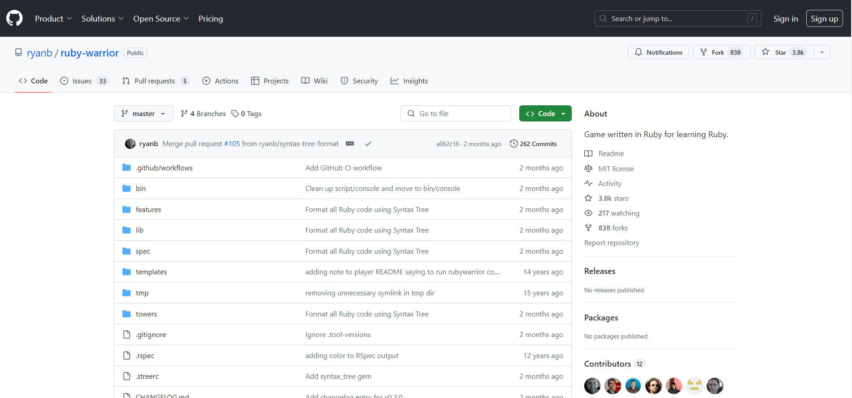Screen dimensions: 852x398
Task: Open the Packages heading link
Action: (601, 318)
